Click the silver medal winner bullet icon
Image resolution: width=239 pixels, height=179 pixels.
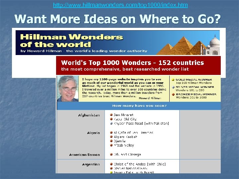tap(173, 87)
